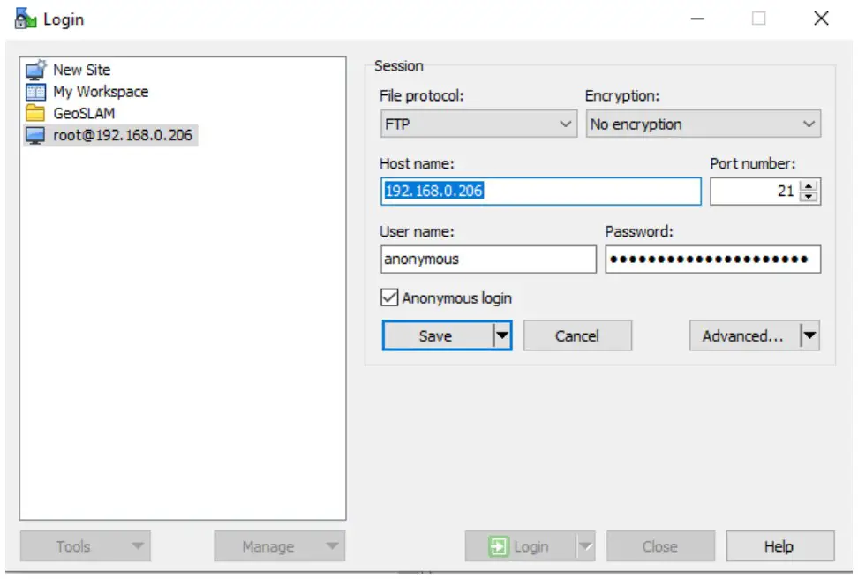
Task: Open the File protocol FTP dropdown
Action: pos(478,124)
